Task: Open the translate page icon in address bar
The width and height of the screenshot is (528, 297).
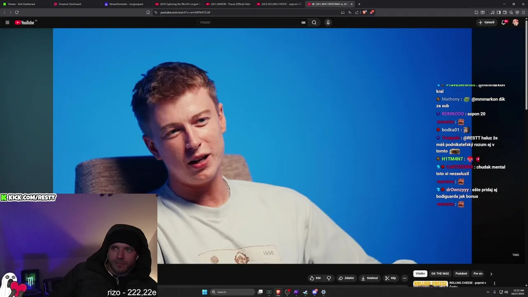Action: [x=350, y=12]
